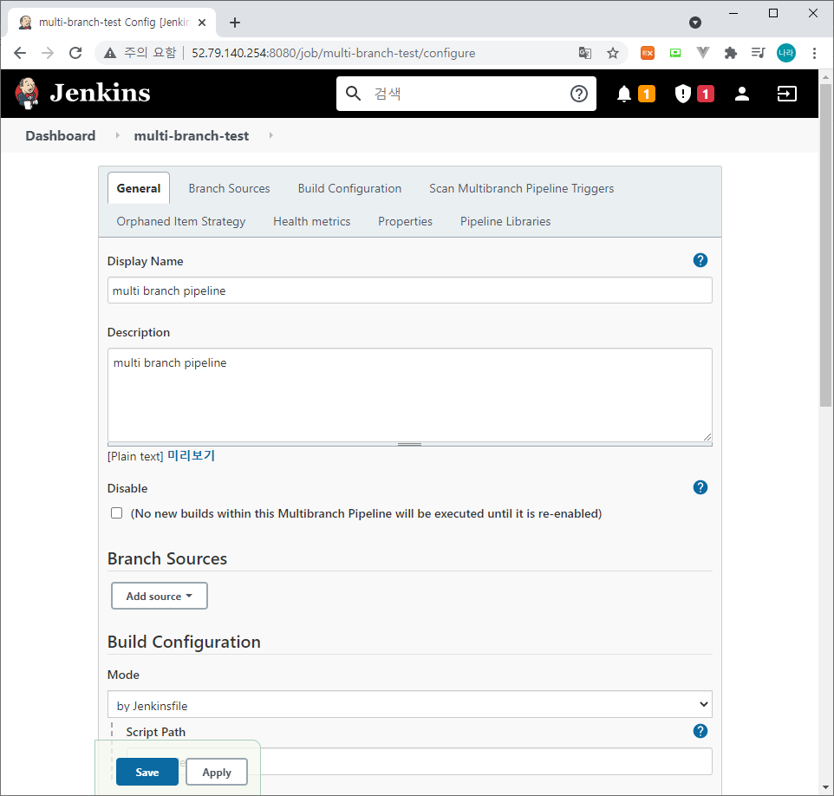Click the 미리보기 preview link
Screen dimensions: 834x796
191,455
